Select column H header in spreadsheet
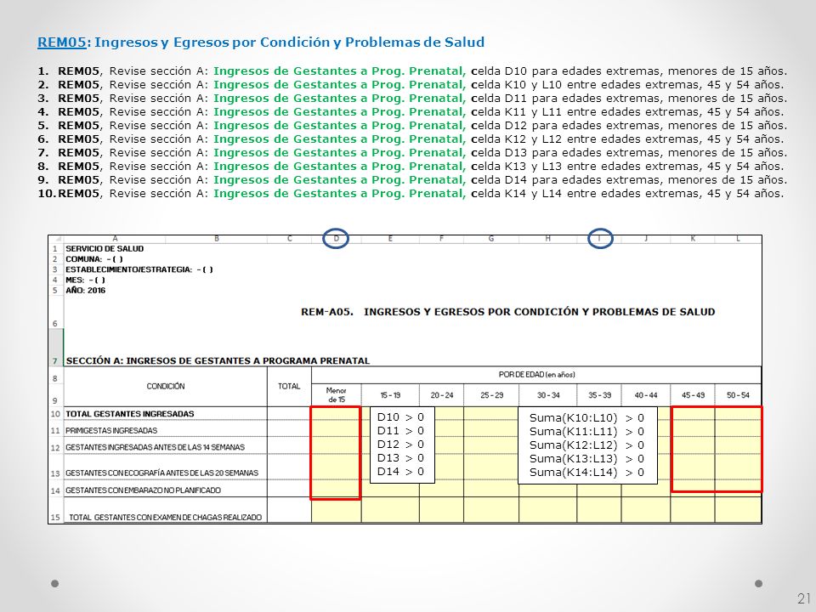 [547, 239]
